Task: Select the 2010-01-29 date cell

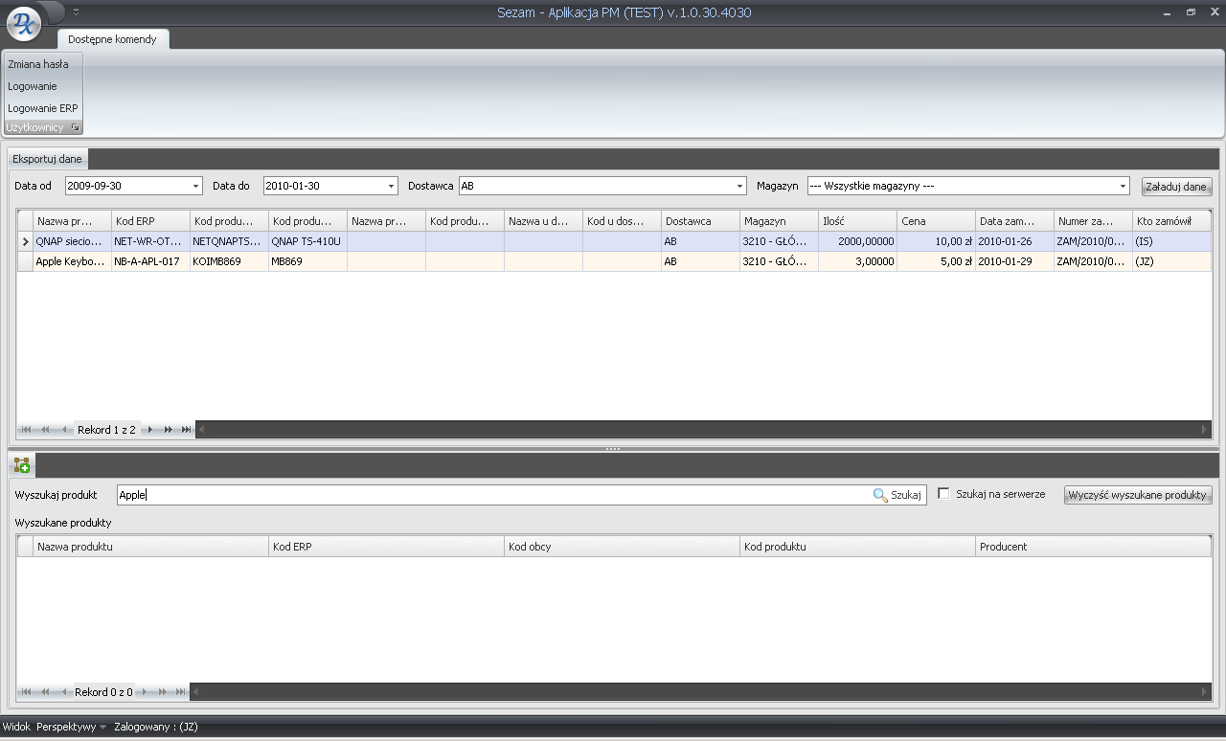Action: [x=1014, y=261]
